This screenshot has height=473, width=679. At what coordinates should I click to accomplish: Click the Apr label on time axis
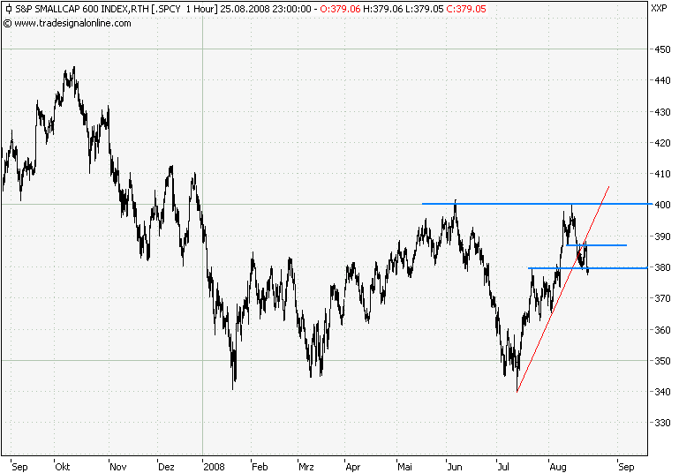click(x=353, y=467)
